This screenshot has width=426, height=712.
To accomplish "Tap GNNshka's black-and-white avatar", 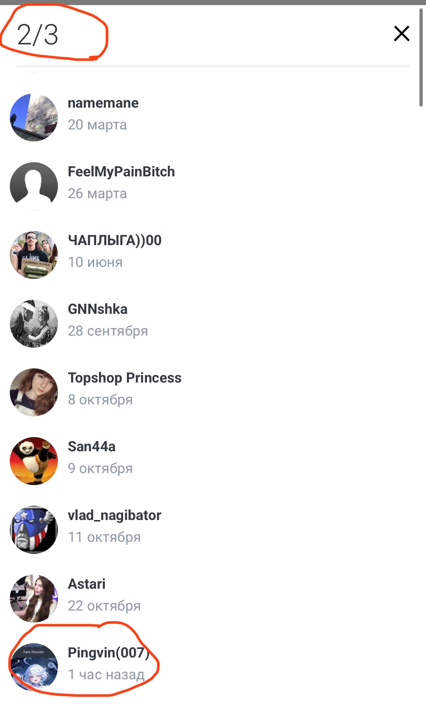I will click(x=34, y=324).
